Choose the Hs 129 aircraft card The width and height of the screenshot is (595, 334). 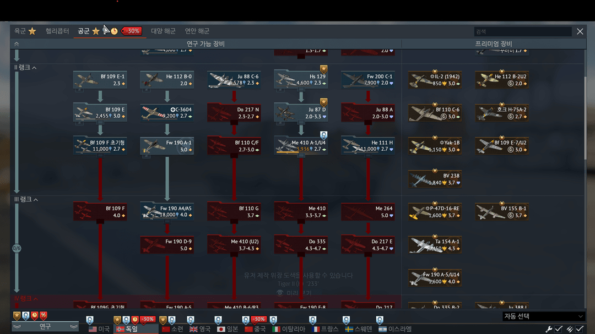tap(301, 80)
